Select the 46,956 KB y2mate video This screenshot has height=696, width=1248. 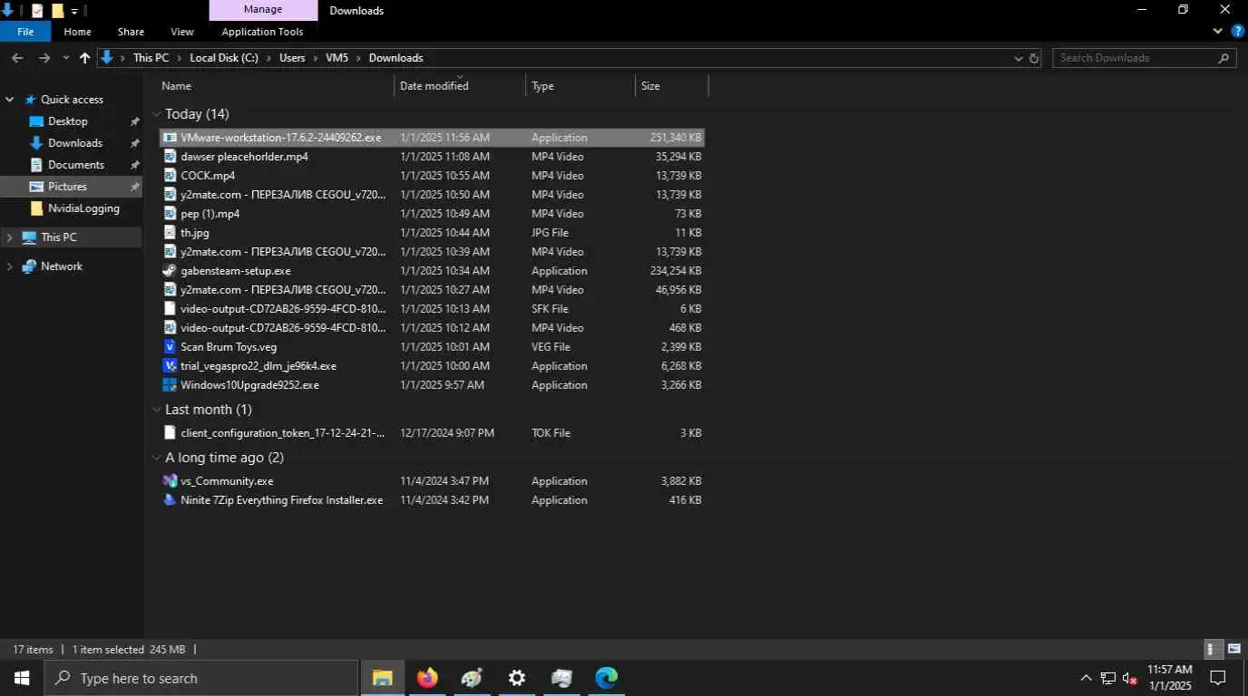(432, 290)
